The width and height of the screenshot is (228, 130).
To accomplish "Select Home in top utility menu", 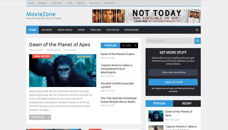I will tap(31, 3).
